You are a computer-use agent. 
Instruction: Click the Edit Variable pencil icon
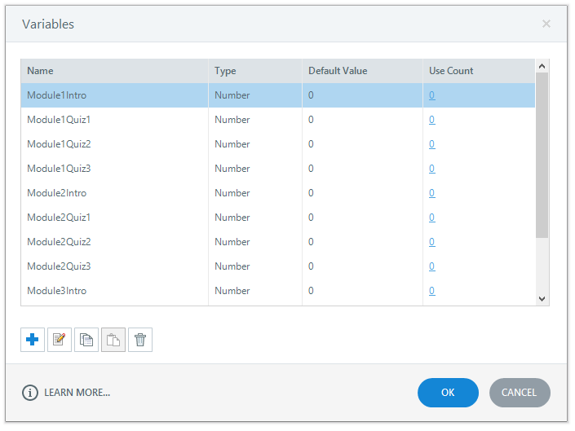60,340
